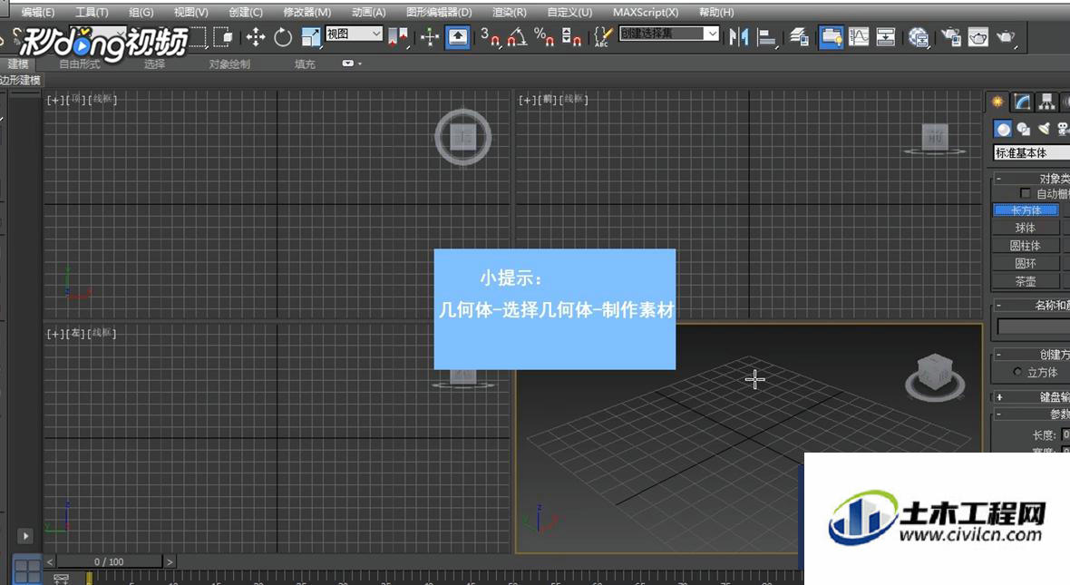Image resolution: width=1070 pixels, height=585 pixels.
Task: Click the Align tool icon
Action: point(767,37)
